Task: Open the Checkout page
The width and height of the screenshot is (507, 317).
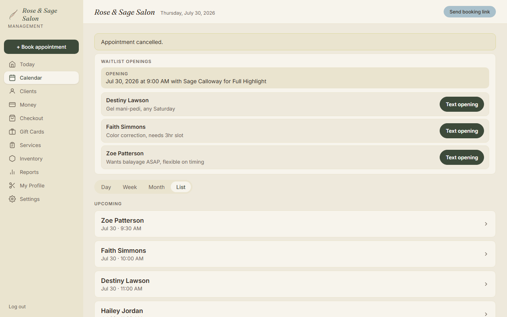Action: (x=41, y=118)
